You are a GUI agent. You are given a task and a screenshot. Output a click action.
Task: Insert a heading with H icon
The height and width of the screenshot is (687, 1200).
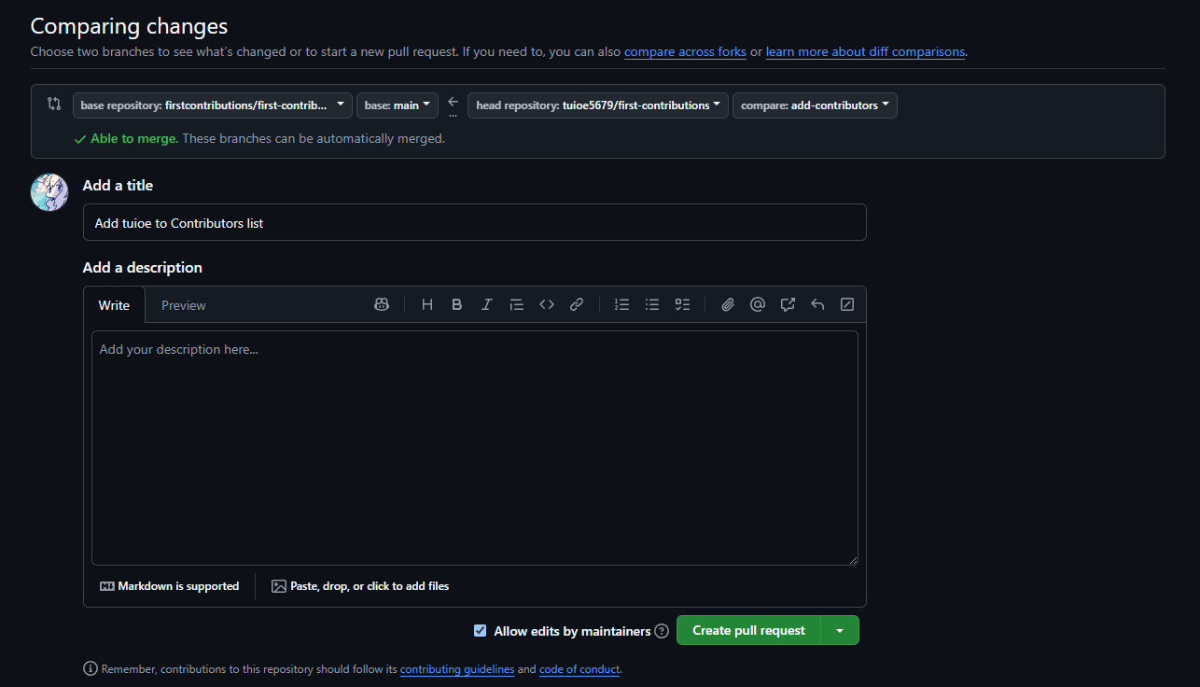pyautogui.click(x=427, y=304)
